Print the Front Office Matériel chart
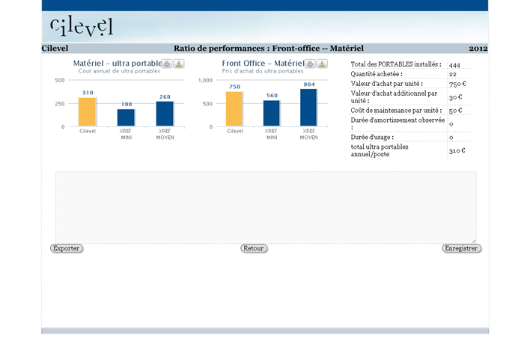The height and width of the screenshot is (344, 524). pos(310,64)
